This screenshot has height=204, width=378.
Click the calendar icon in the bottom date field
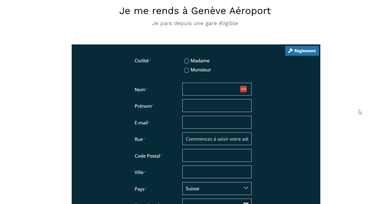(245, 203)
